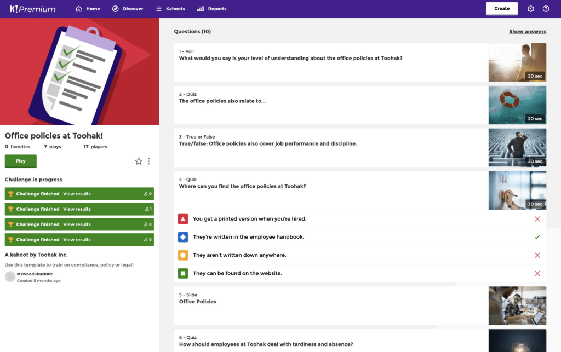Open the help question mark icon
The height and width of the screenshot is (352, 561).
tap(546, 9)
